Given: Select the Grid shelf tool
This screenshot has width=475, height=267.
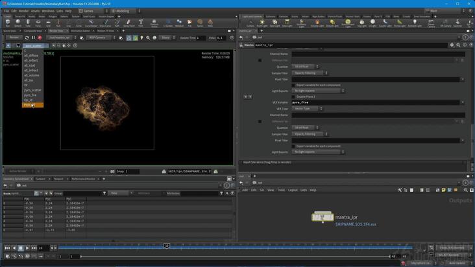Looking at the screenshot, I should tap(48, 23).
